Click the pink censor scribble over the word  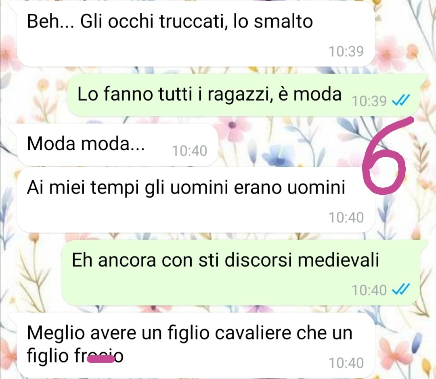(x=101, y=359)
